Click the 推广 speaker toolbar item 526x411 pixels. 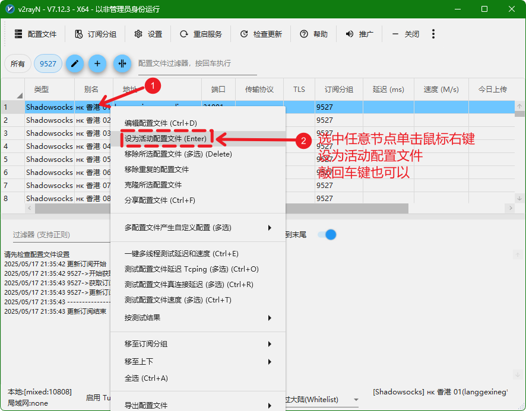pyautogui.click(x=359, y=34)
